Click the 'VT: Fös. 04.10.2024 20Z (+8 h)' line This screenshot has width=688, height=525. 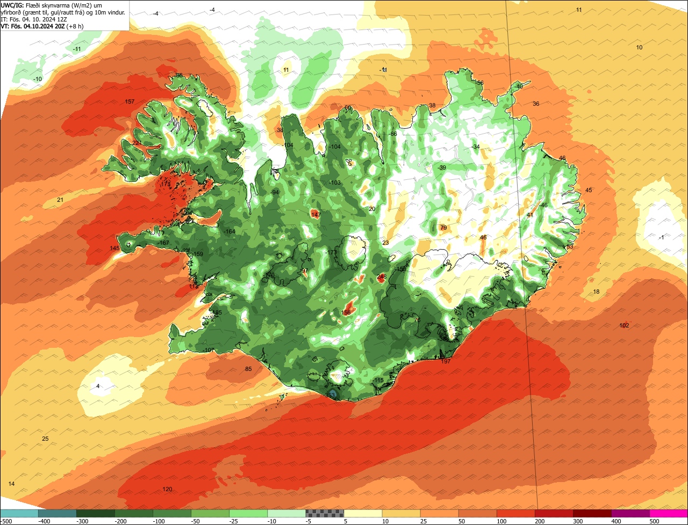click(42, 25)
